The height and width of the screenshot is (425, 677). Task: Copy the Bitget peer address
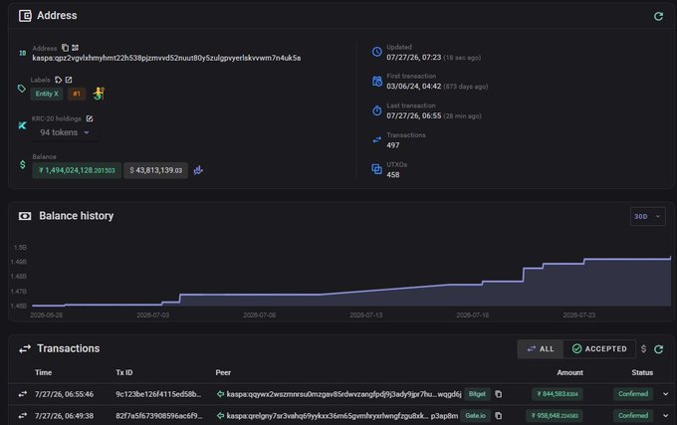pos(498,394)
